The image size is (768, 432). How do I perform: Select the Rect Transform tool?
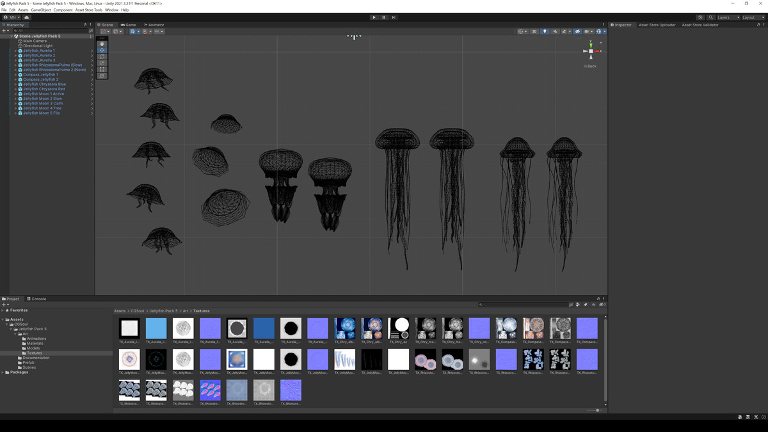coord(102,69)
